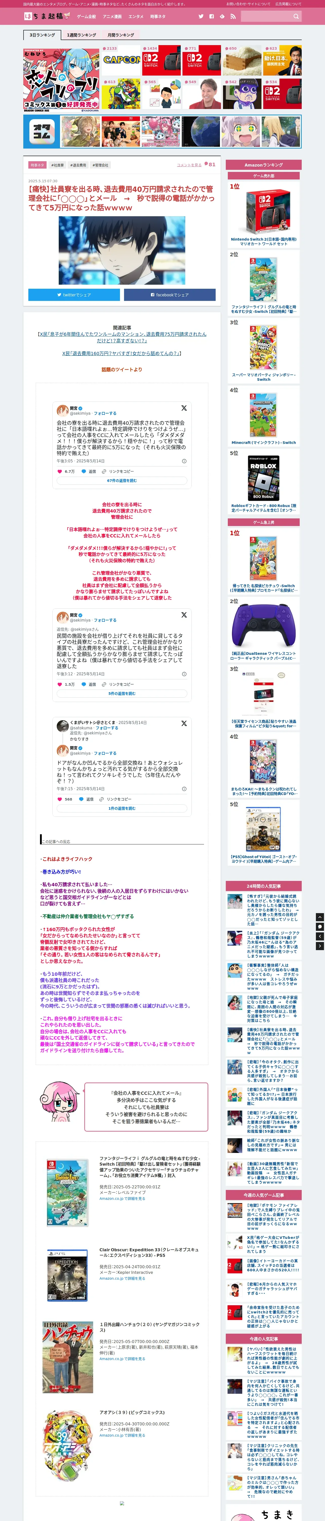Open the CAPCOM ranking thumbnail with 2133
This screenshot has height=1521, width=325.
pos(121,60)
